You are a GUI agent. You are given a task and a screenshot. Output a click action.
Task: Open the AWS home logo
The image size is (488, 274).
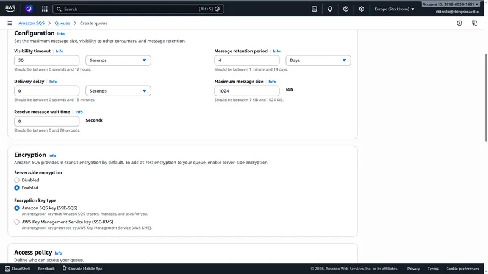[10, 9]
